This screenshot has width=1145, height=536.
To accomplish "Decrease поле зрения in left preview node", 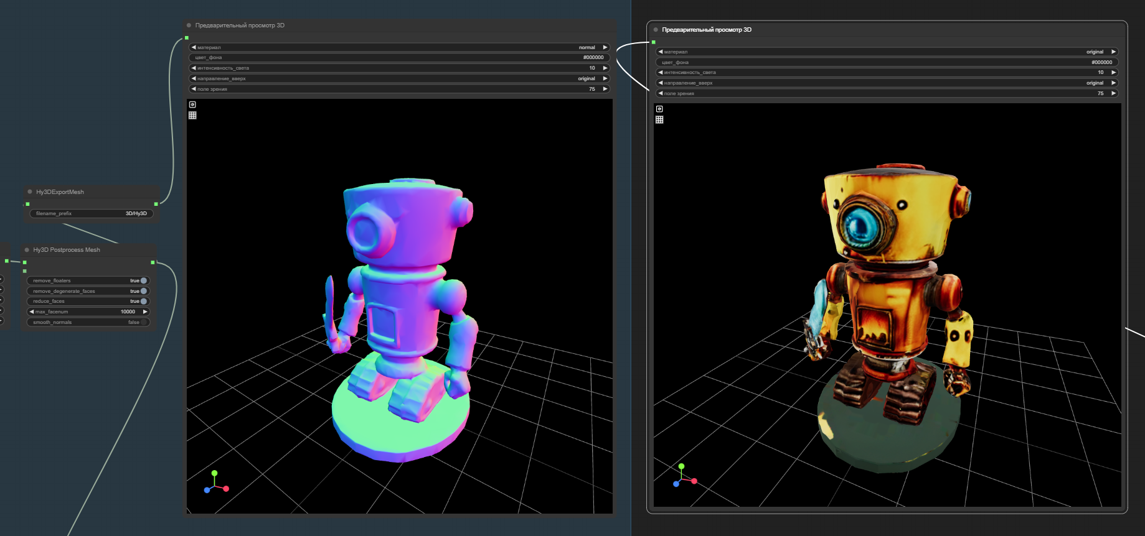I will coord(194,89).
